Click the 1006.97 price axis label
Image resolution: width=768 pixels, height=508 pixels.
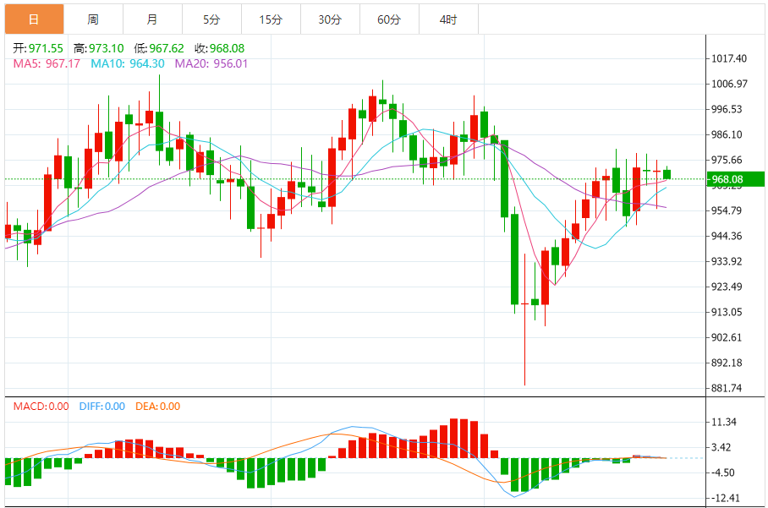pos(729,85)
